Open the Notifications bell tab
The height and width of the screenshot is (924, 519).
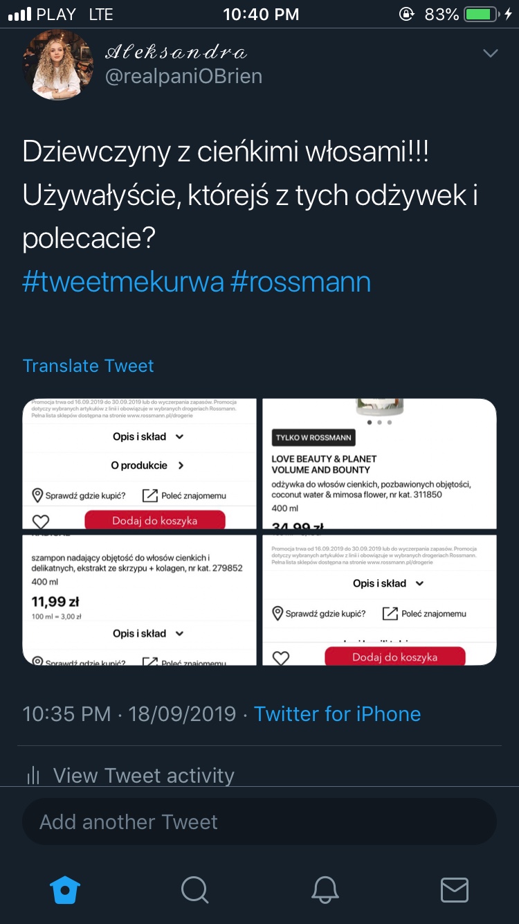(x=325, y=889)
